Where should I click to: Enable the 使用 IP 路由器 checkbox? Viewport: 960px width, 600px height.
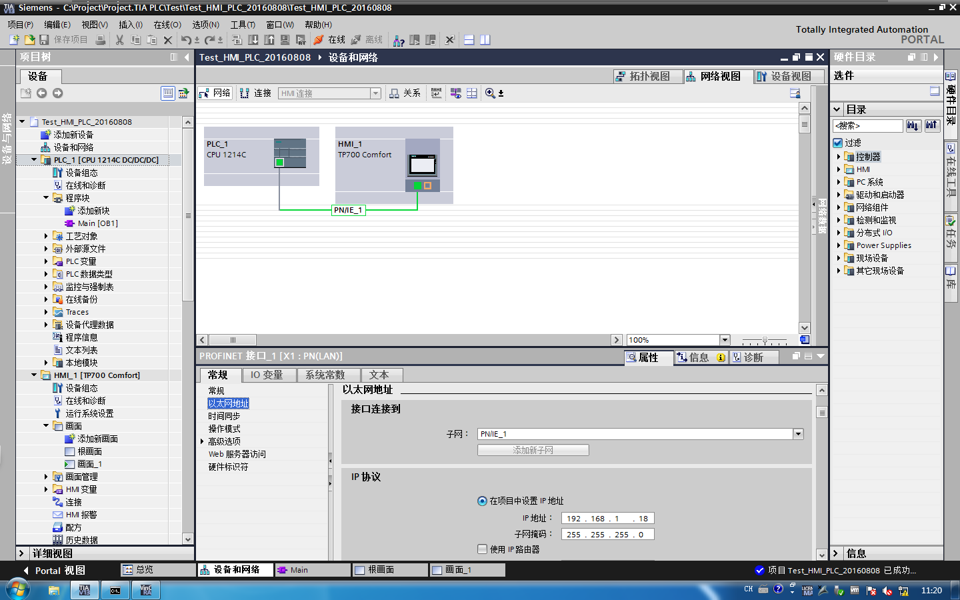(483, 549)
